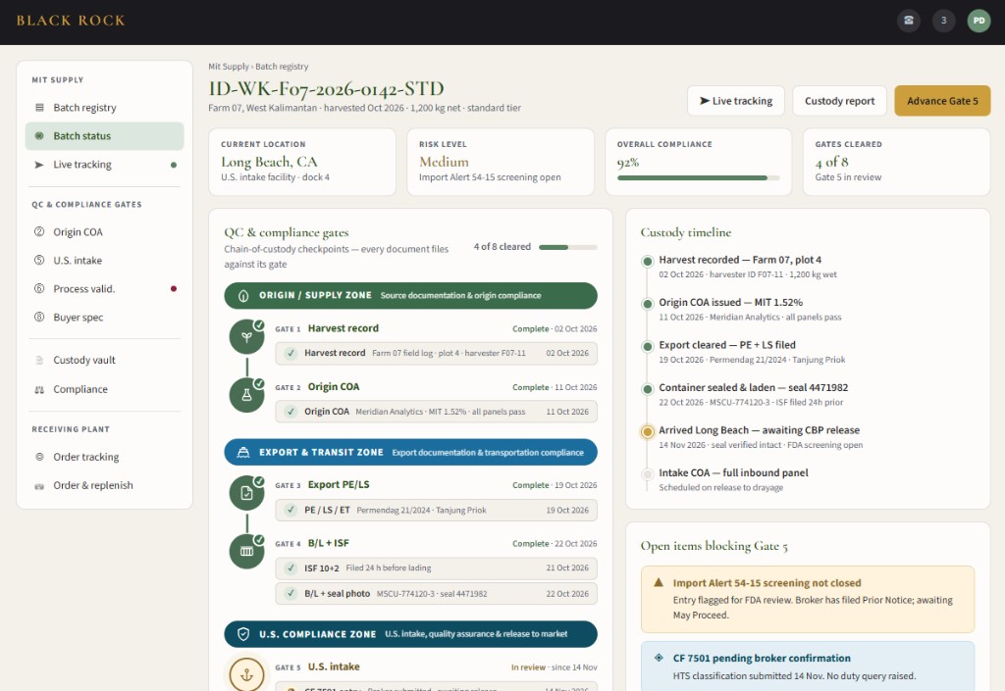Open the Custody report
This screenshot has width=1005, height=691.
pyautogui.click(x=840, y=101)
